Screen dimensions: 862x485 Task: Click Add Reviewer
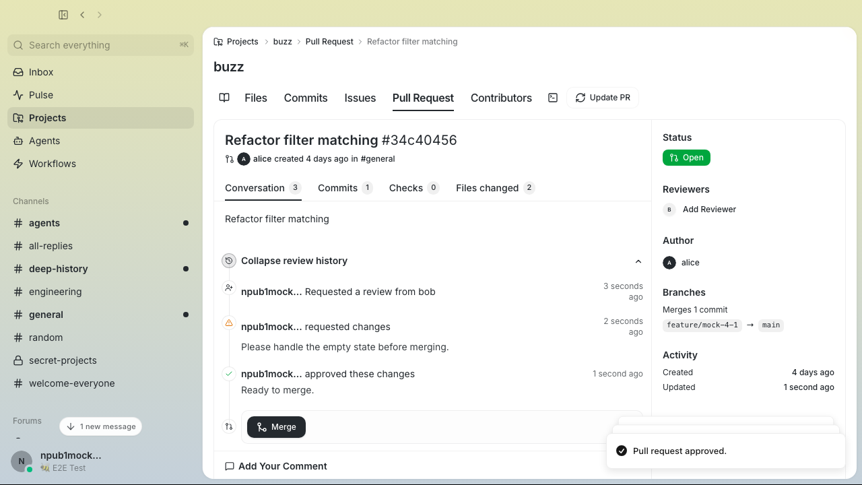click(709, 209)
